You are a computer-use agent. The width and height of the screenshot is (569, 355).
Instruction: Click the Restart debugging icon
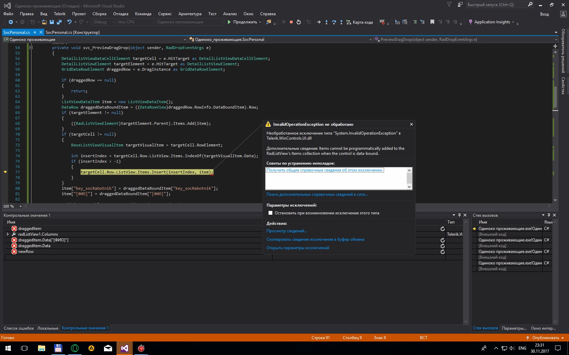[x=298, y=22]
